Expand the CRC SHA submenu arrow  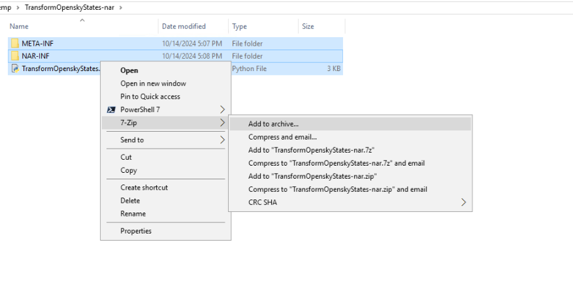(464, 202)
